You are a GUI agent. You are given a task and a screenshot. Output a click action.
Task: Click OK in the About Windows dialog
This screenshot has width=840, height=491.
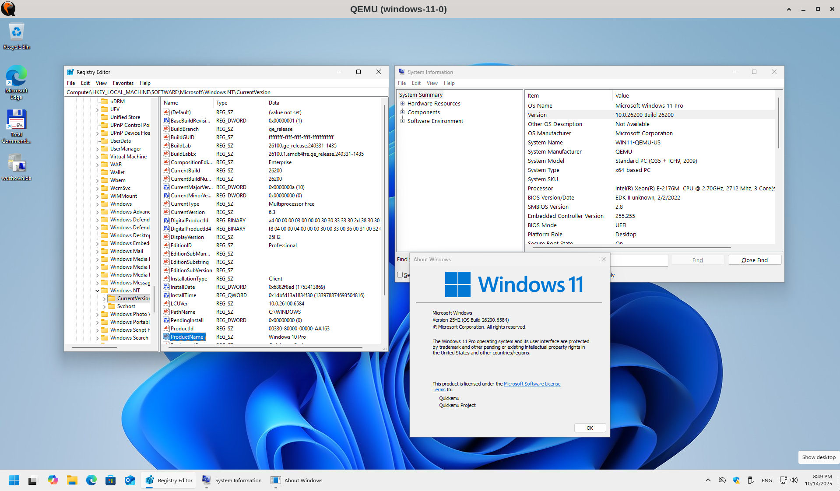590,428
